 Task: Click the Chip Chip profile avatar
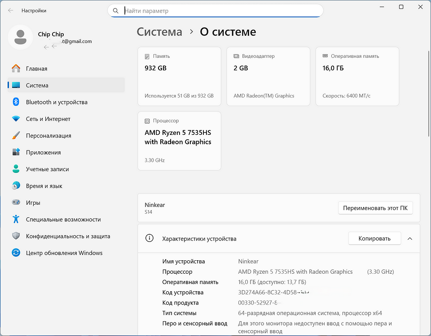tap(20, 37)
